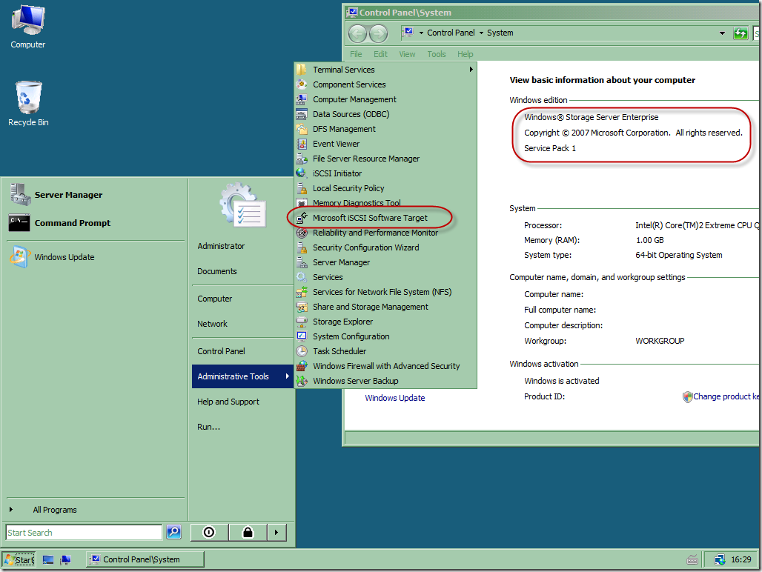Click the network tray icon
The height and width of the screenshot is (572, 762).
tap(719, 560)
